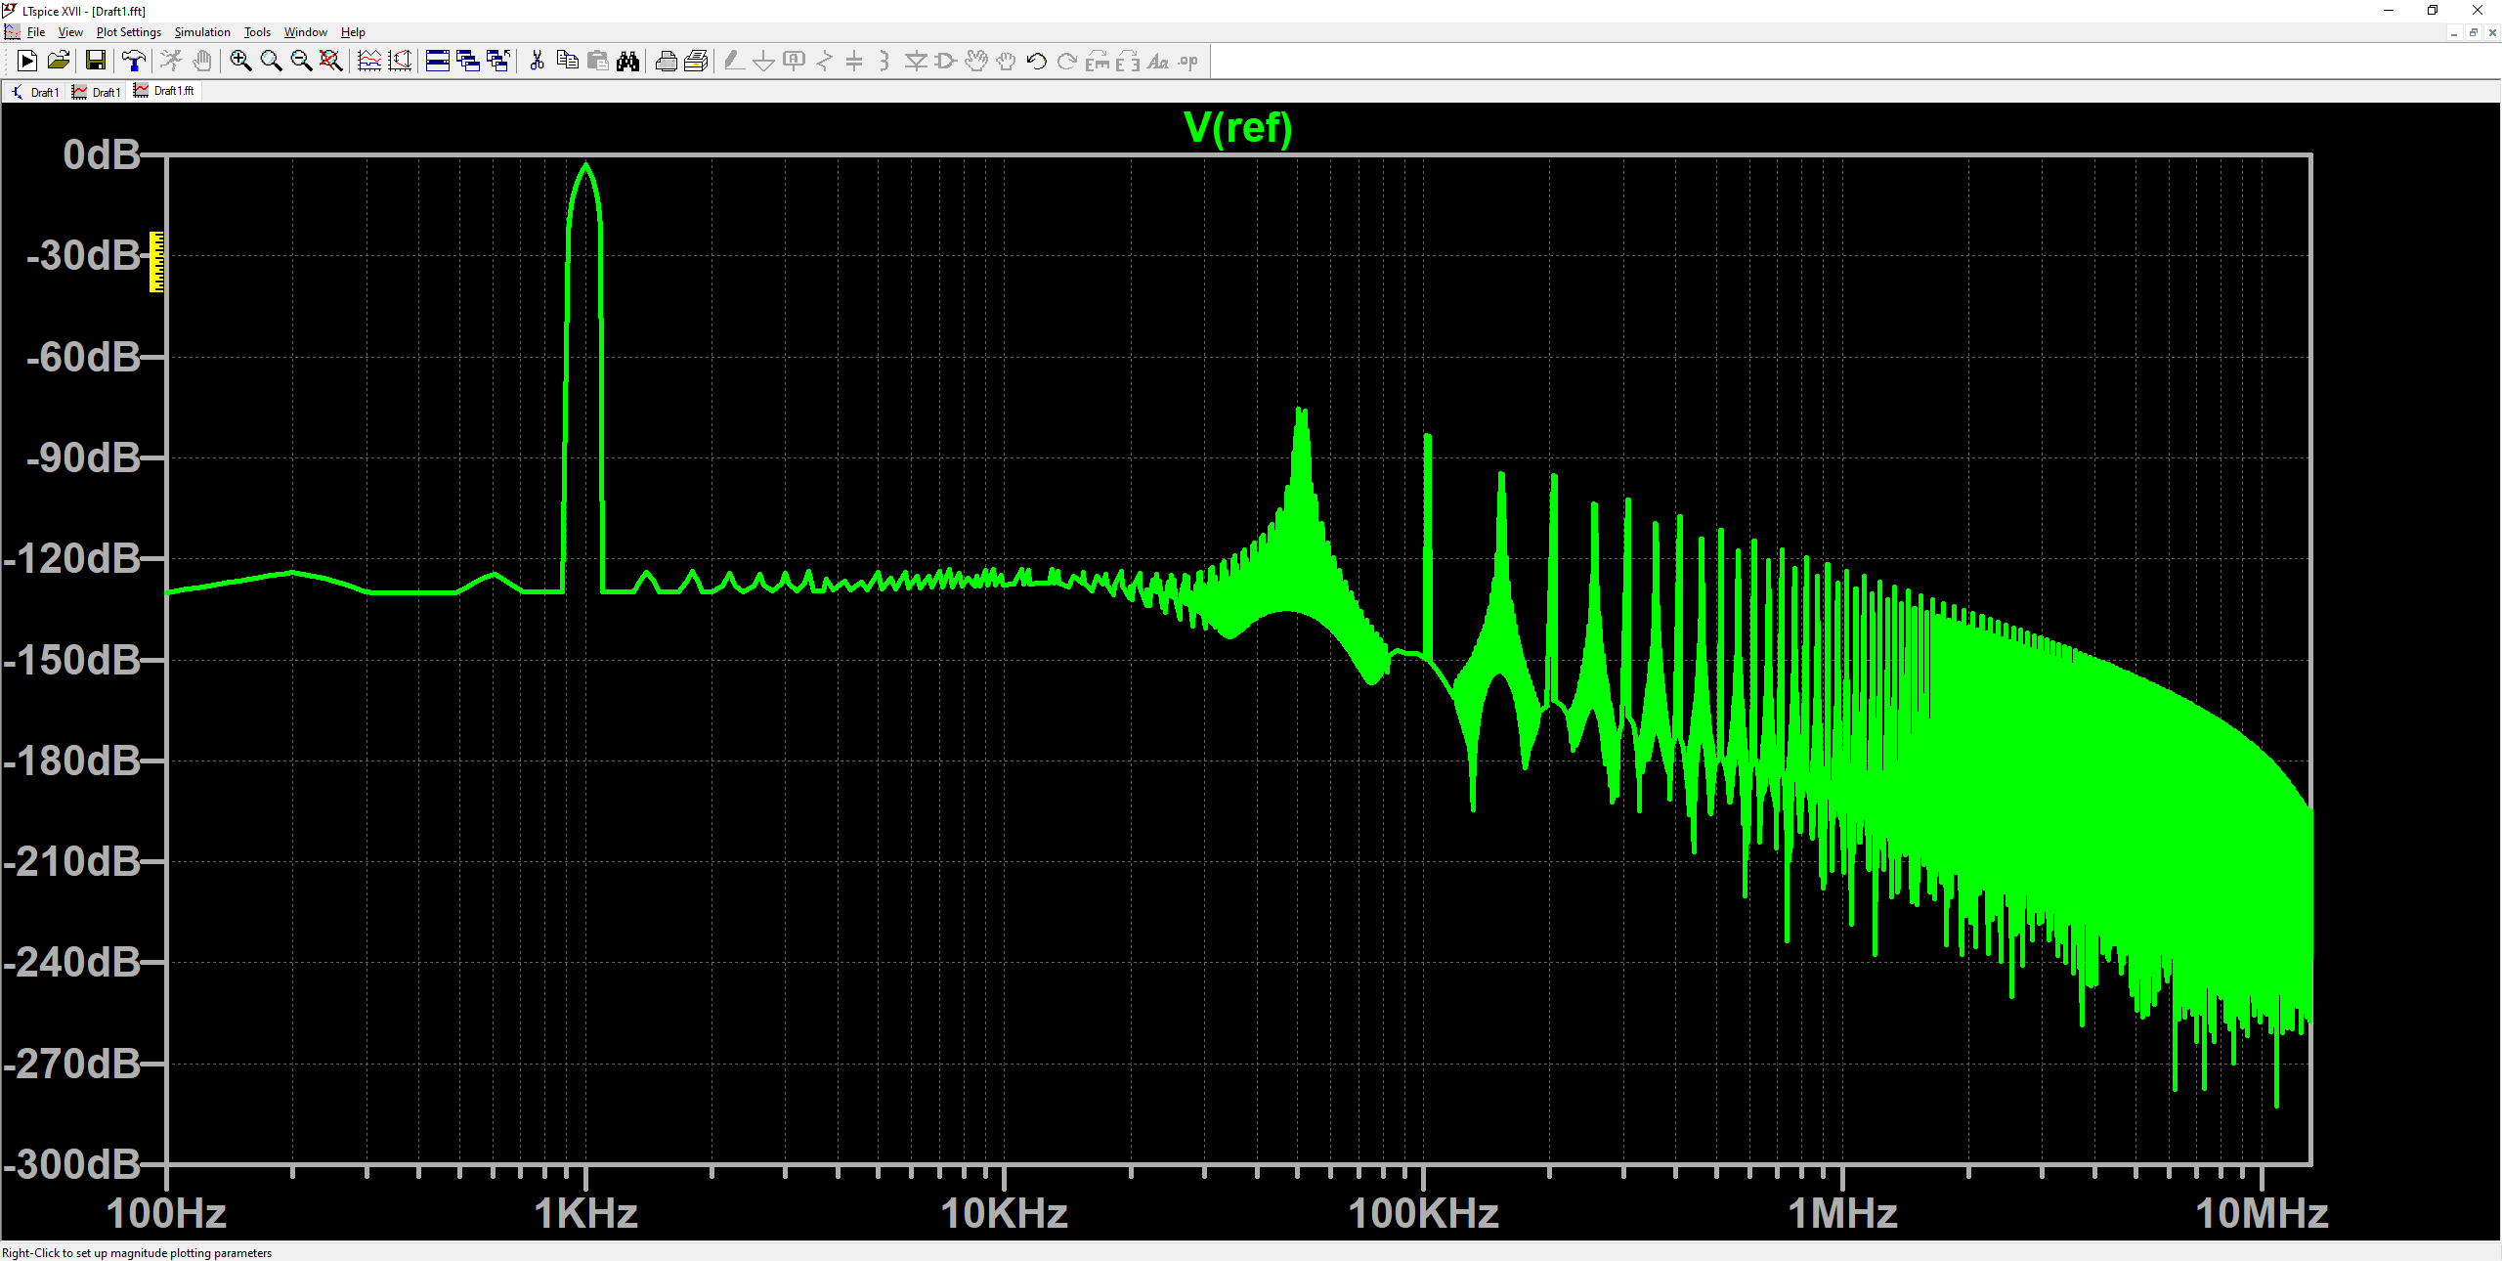Save using the floppy disk icon
This screenshot has height=1261, width=2502.
click(96, 62)
